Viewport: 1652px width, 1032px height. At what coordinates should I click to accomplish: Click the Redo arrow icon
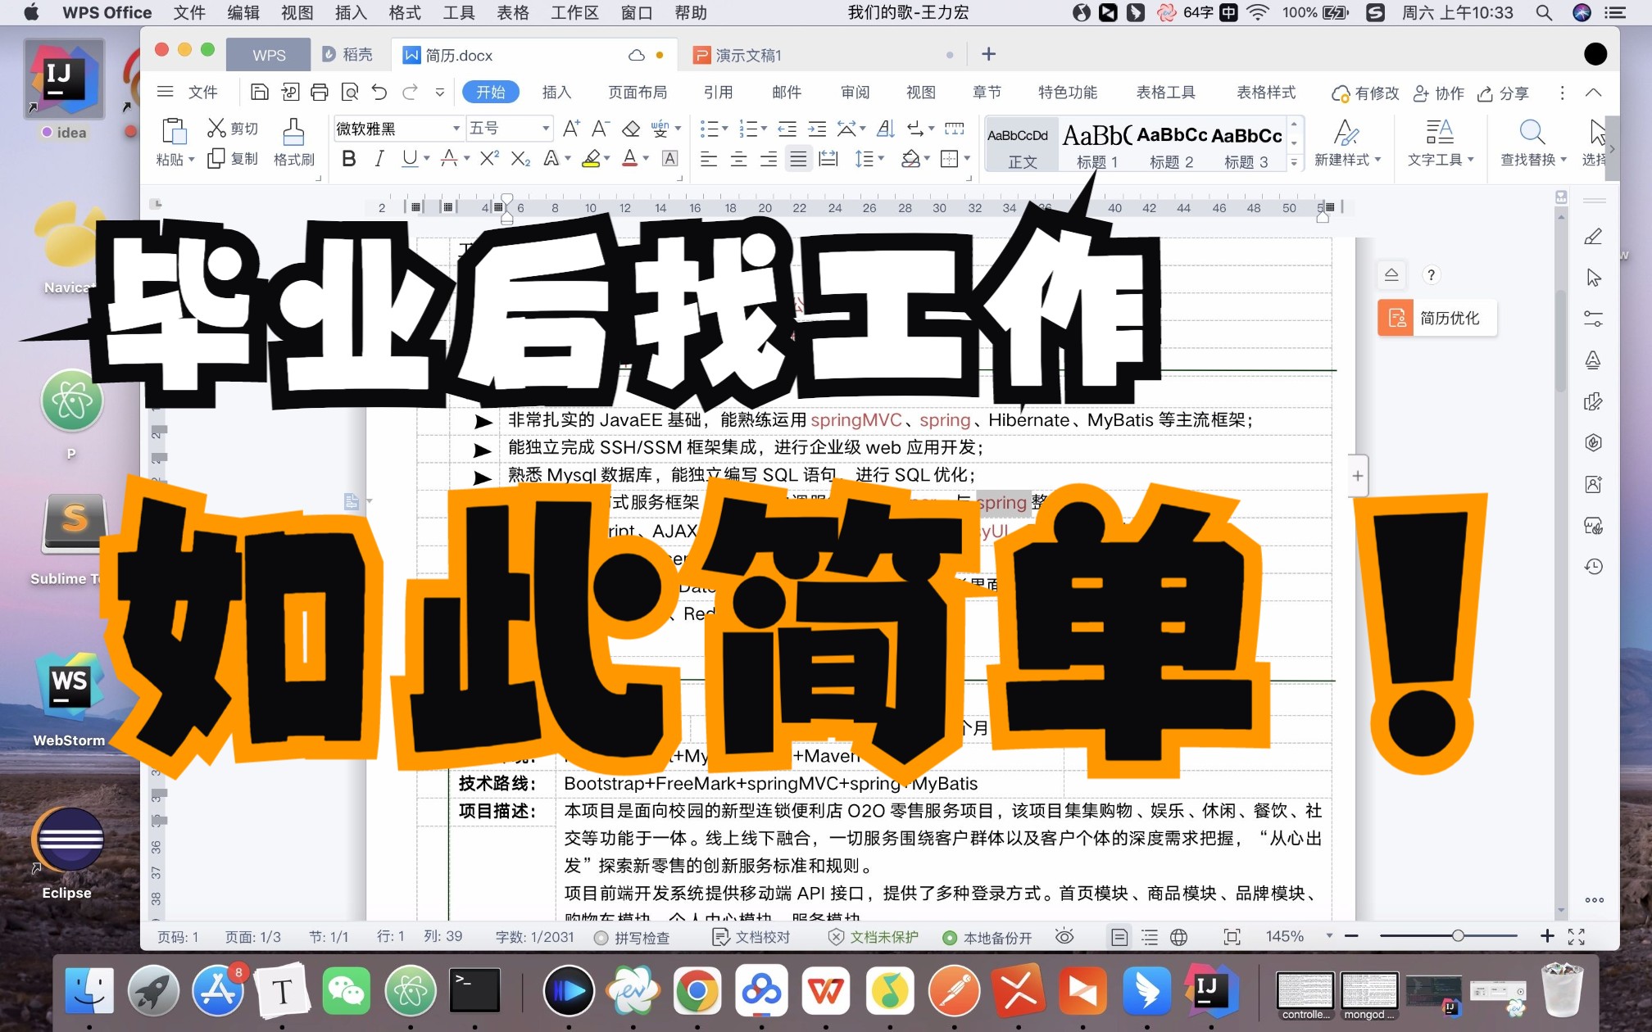[x=410, y=93]
